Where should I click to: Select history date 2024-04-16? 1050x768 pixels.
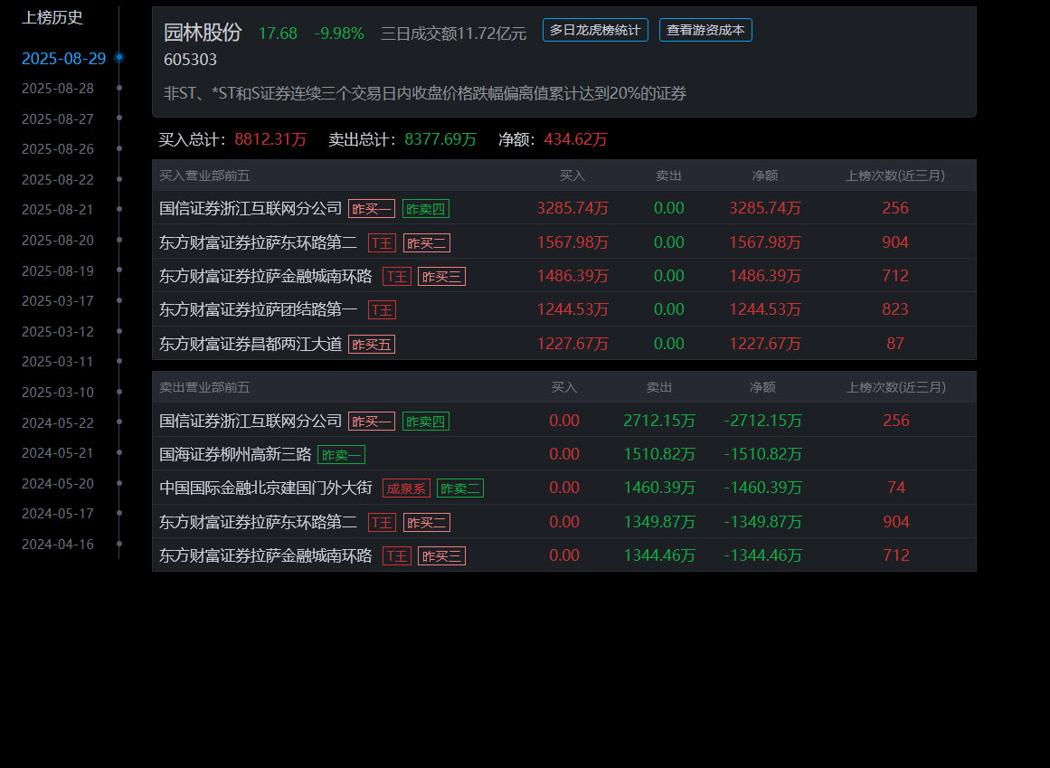tap(58, 544)
